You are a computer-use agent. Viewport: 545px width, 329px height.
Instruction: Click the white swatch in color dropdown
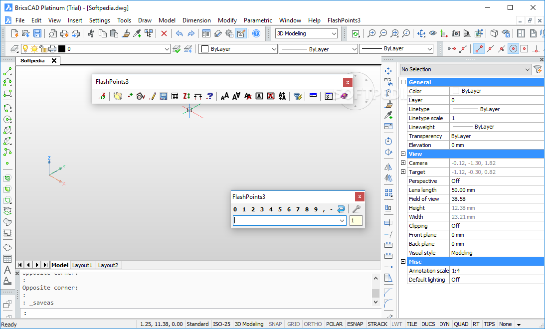click(x=205, y=49)
